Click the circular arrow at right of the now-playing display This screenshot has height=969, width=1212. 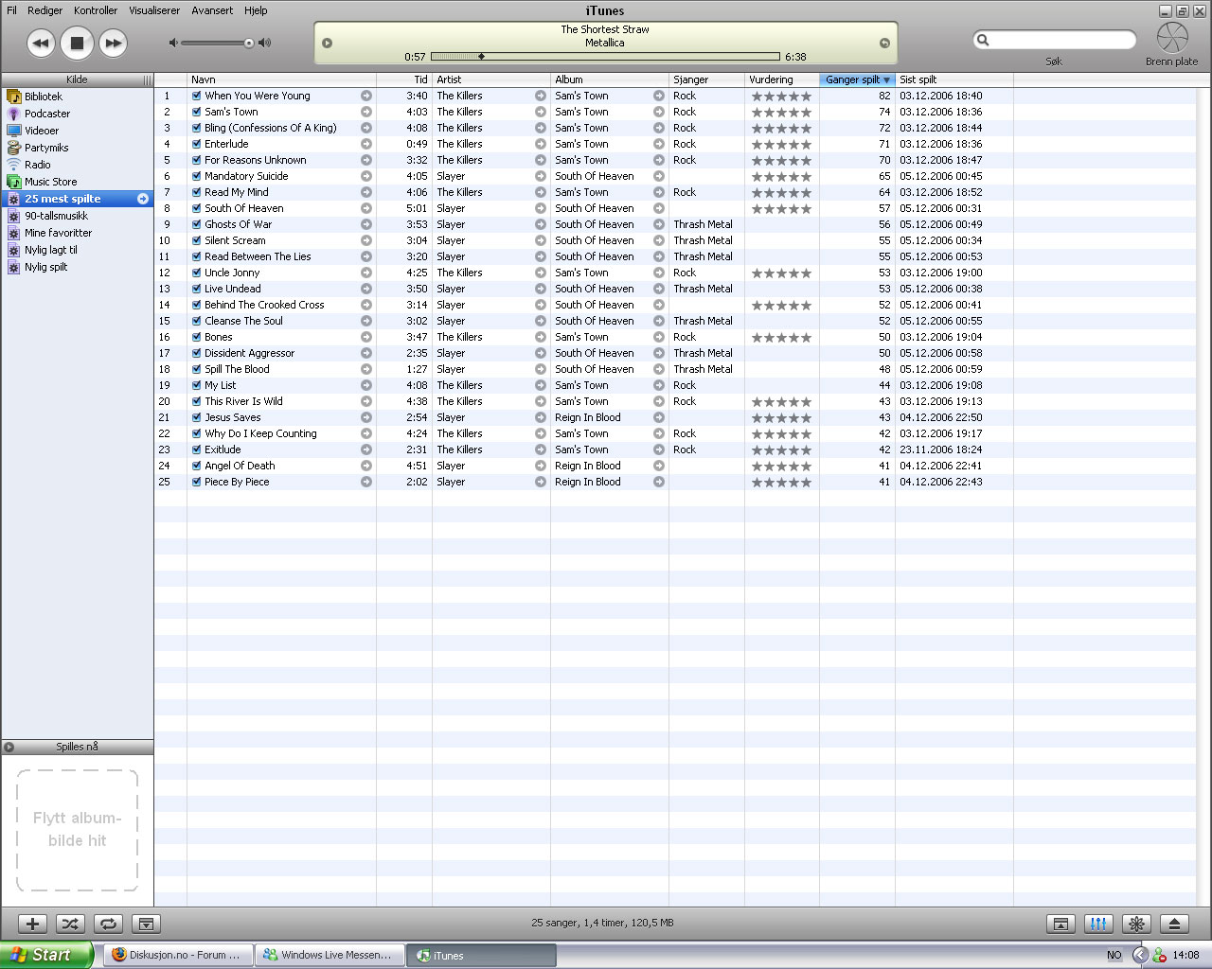(884, 43)
